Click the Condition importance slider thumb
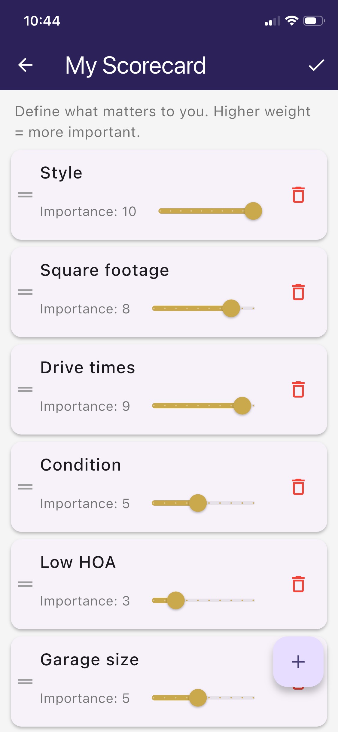 pos(198,503)
